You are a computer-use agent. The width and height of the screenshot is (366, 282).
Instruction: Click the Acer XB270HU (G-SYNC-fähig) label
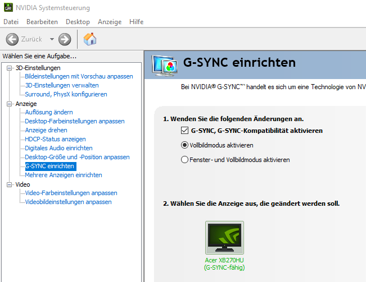(x=224, y=264)
